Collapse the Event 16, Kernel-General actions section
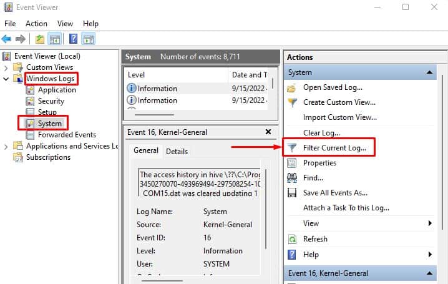Image resolution: width=448 pixels, height=284 pixels. coord(429,273)
